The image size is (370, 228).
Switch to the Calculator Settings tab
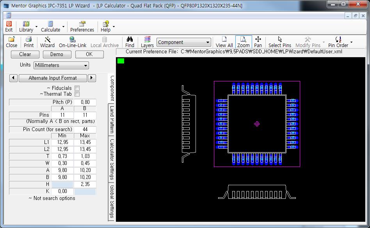point(112,159)
